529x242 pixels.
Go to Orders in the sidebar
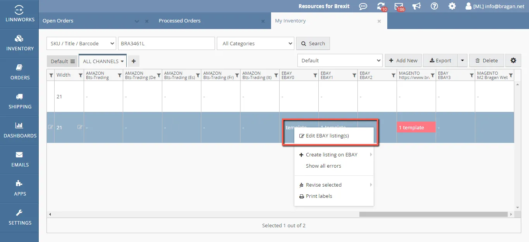point(19,72)
